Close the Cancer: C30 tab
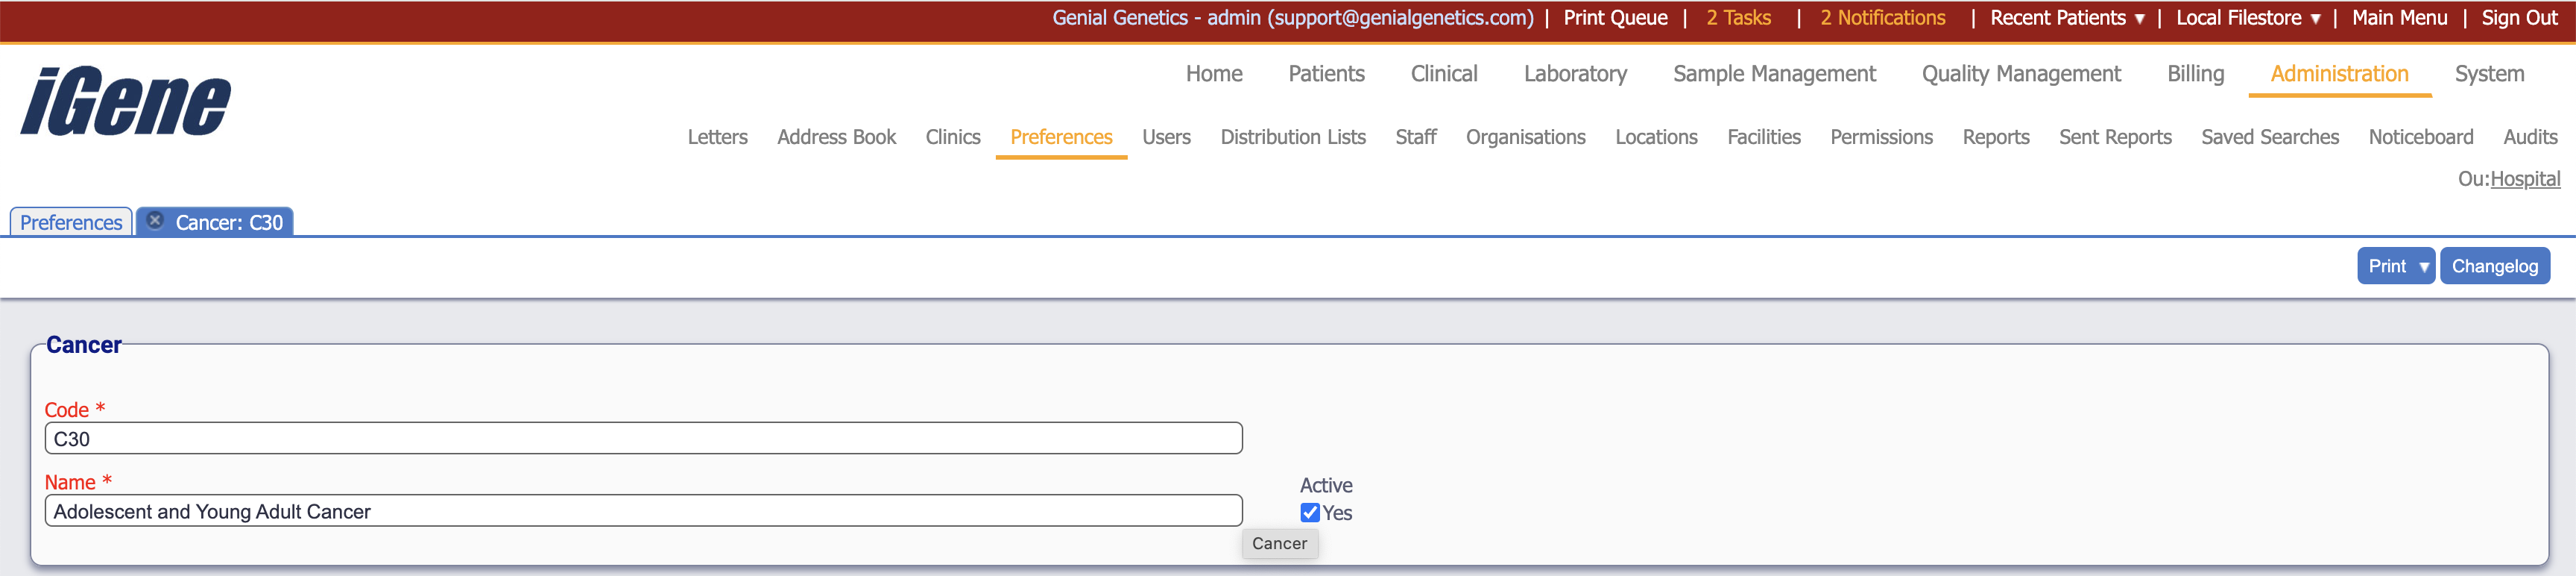 pos(155,220)
